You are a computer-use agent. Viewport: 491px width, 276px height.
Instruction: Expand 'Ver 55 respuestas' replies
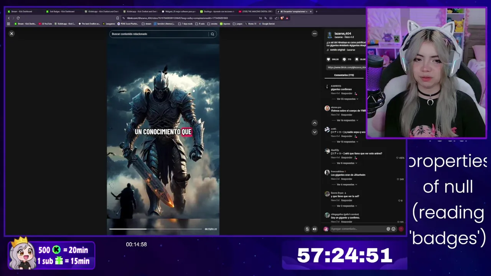(347, 99)
